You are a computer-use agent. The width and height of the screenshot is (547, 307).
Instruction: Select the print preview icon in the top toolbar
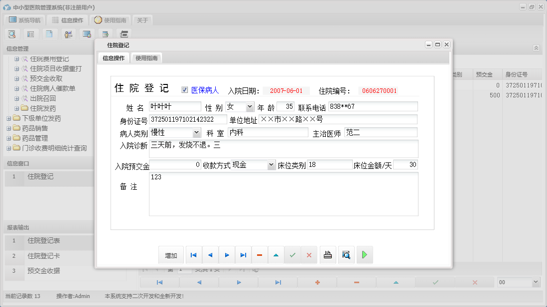click(11, 34)
